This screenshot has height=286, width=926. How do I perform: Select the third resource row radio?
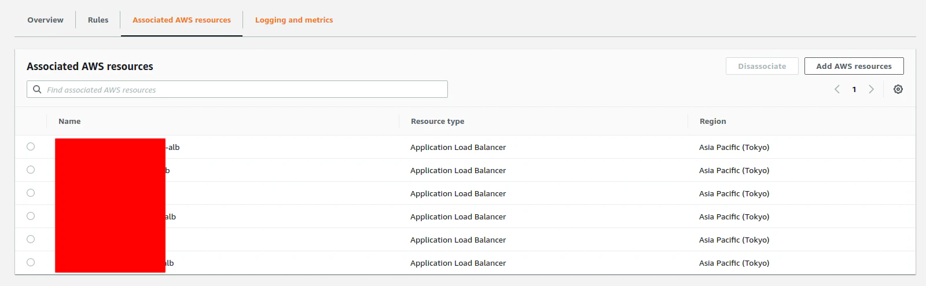31,193
